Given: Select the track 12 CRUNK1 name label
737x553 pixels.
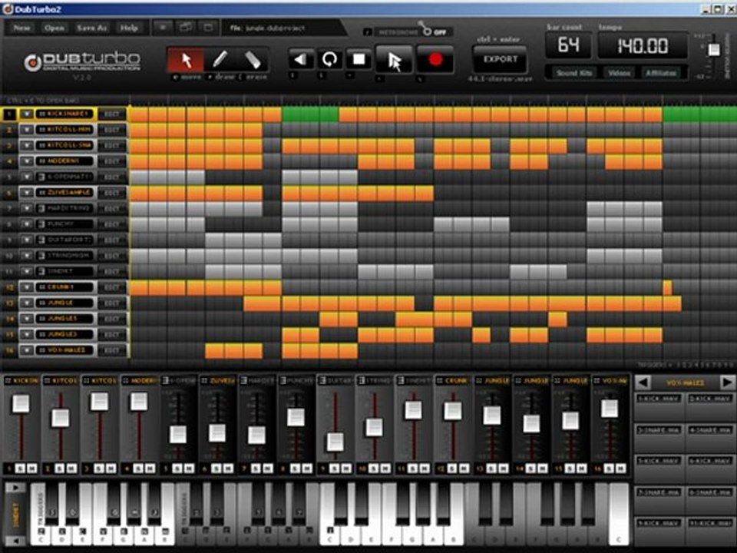Looking at the screenshot, I should click(x=64, y=287).
